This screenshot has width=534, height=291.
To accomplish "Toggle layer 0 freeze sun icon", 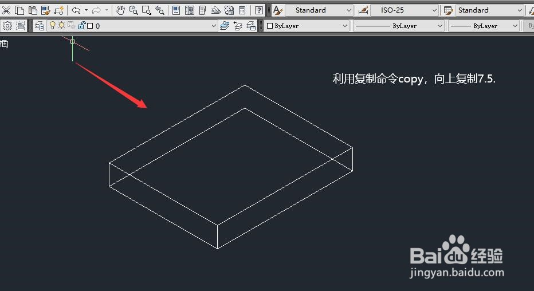I will (x=62, y=25).
